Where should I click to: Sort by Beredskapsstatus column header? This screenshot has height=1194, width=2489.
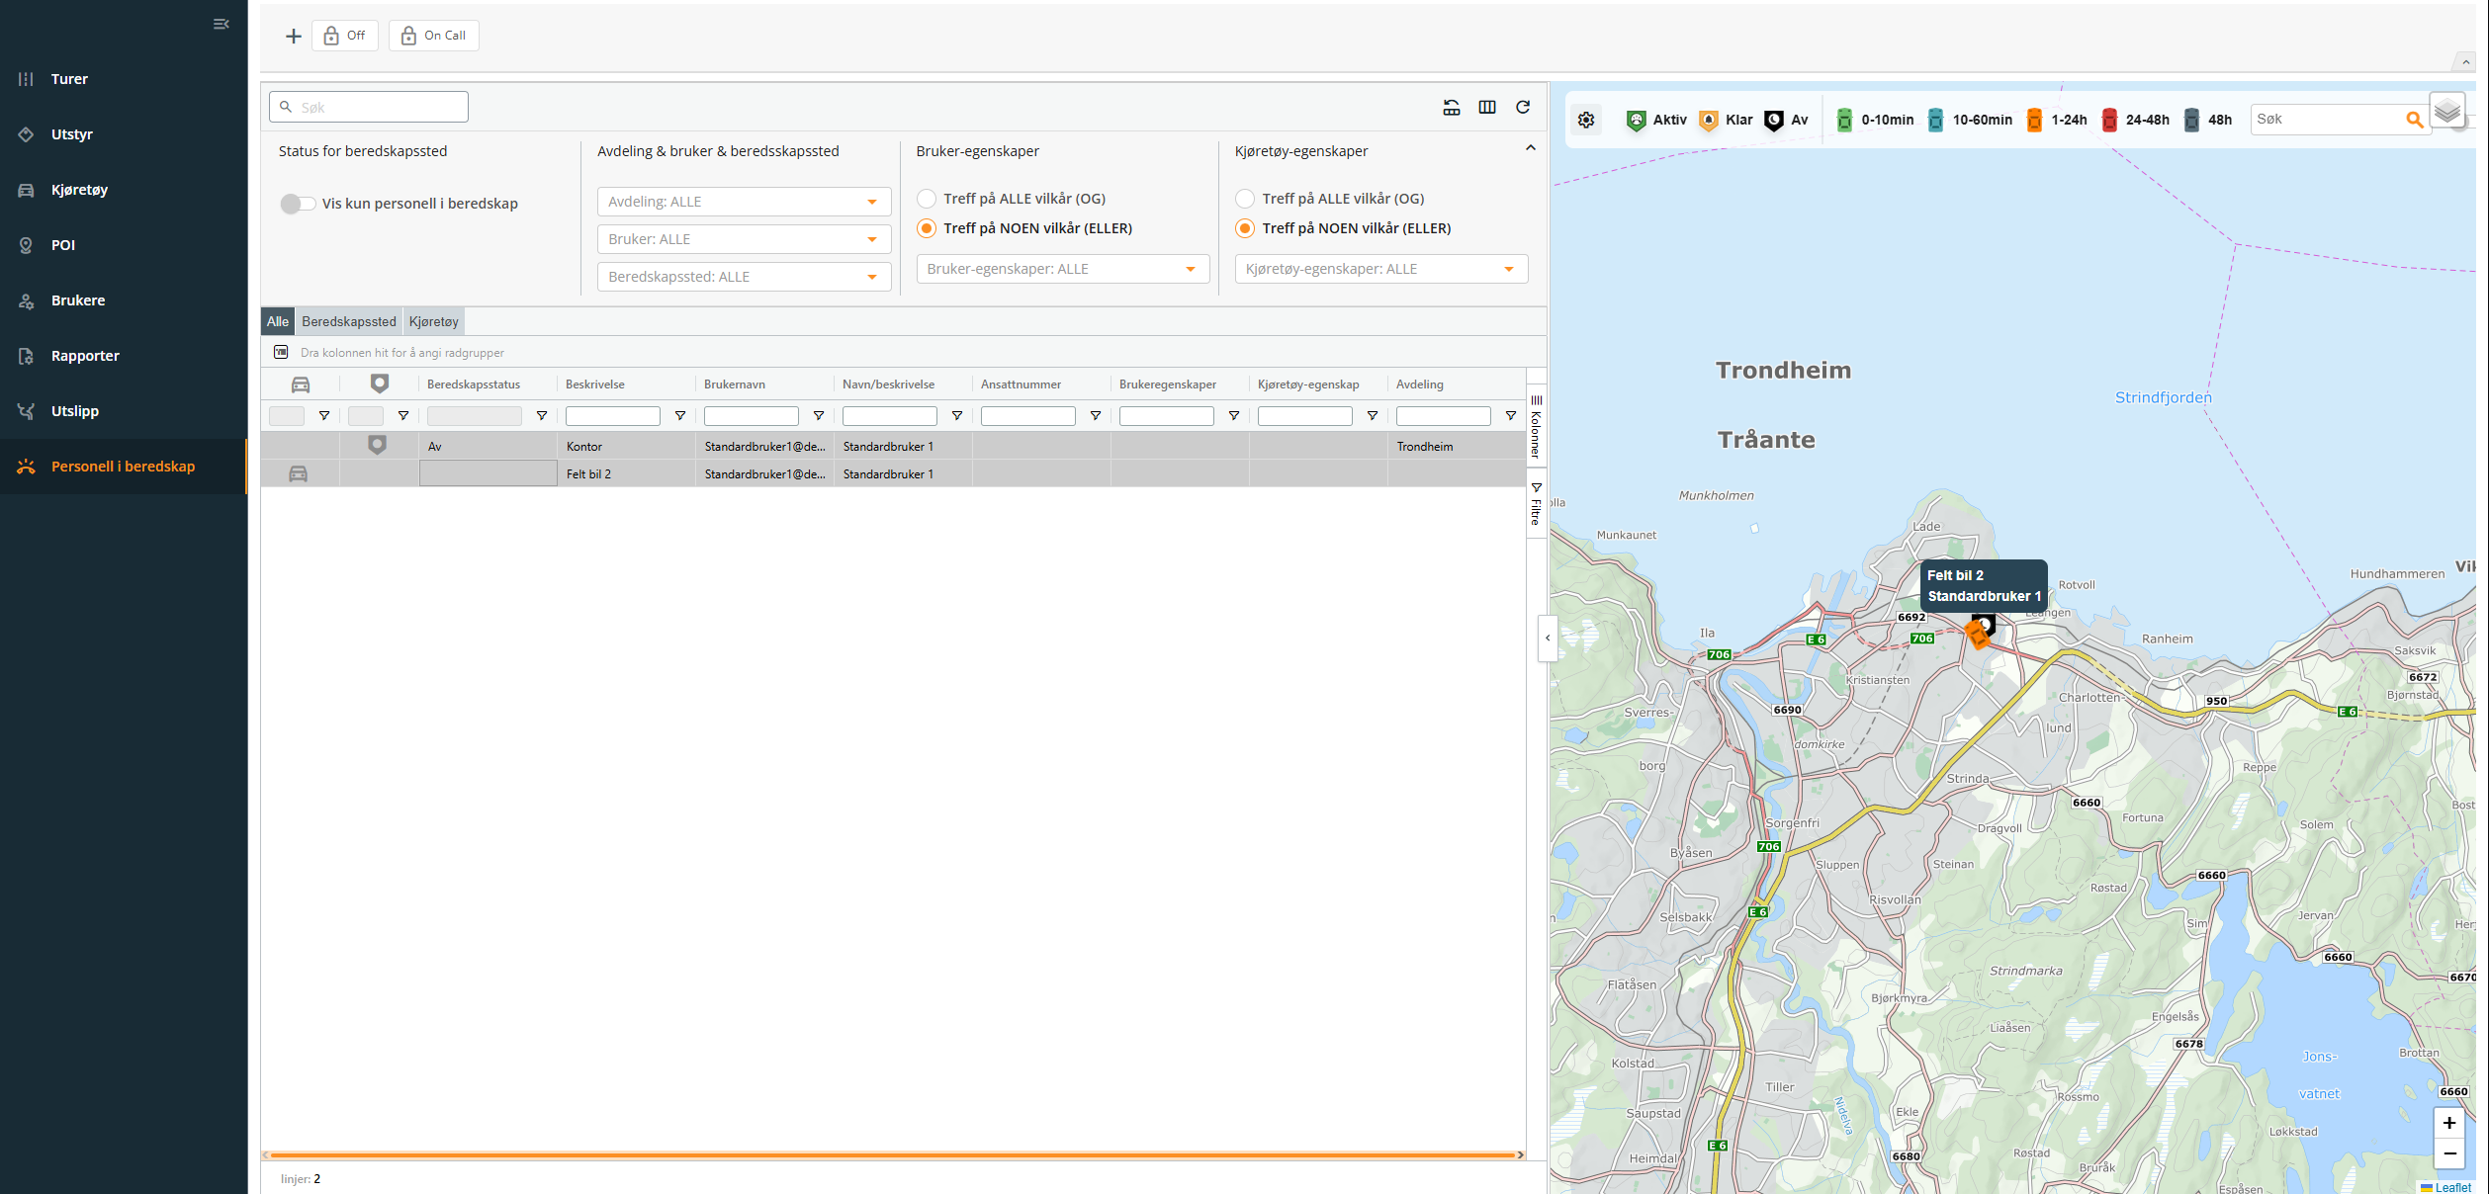[474, 384]
